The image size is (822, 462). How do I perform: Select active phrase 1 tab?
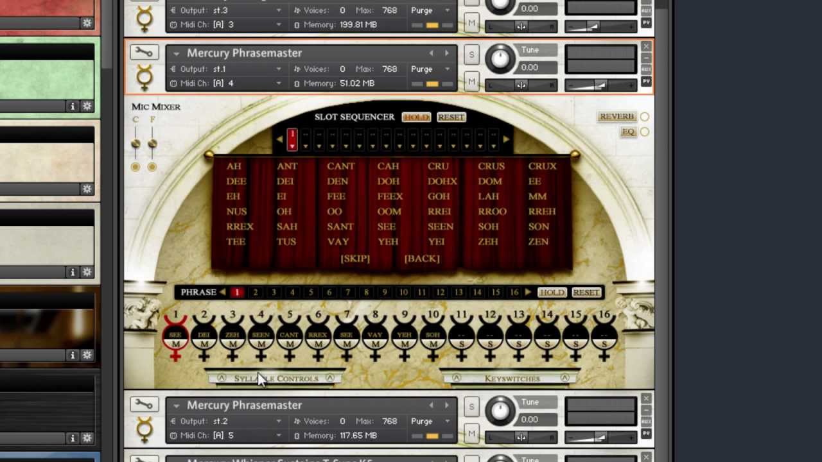coord(237,292)
